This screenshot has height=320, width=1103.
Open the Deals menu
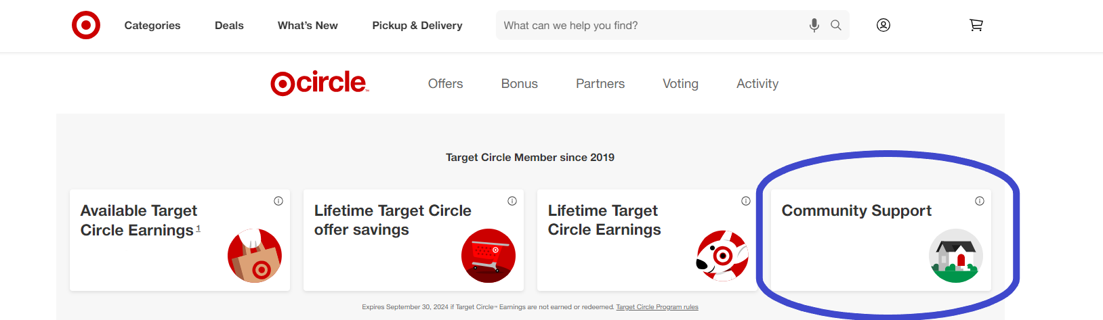pyautogui.click(x=229, y=25)
